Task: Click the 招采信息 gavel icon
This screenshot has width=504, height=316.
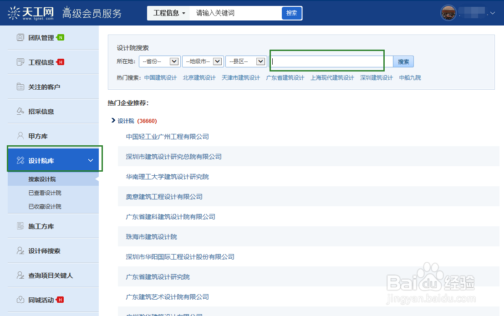Action: point(20,111)
